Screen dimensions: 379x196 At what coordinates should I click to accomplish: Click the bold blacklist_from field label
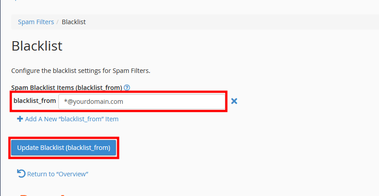click(x=35, y=101)
